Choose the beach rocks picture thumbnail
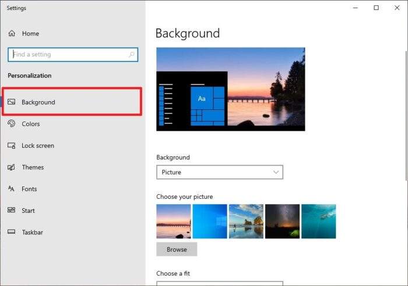Image resolution: width=408 pixels, height=286 pixels. (246, 221)
